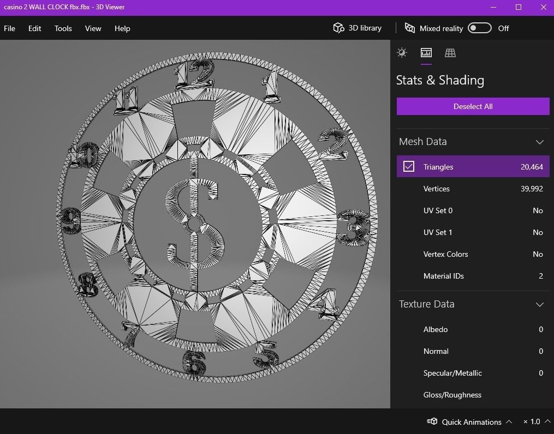Select the Stats & Shading panel icon

click(426, 52)
